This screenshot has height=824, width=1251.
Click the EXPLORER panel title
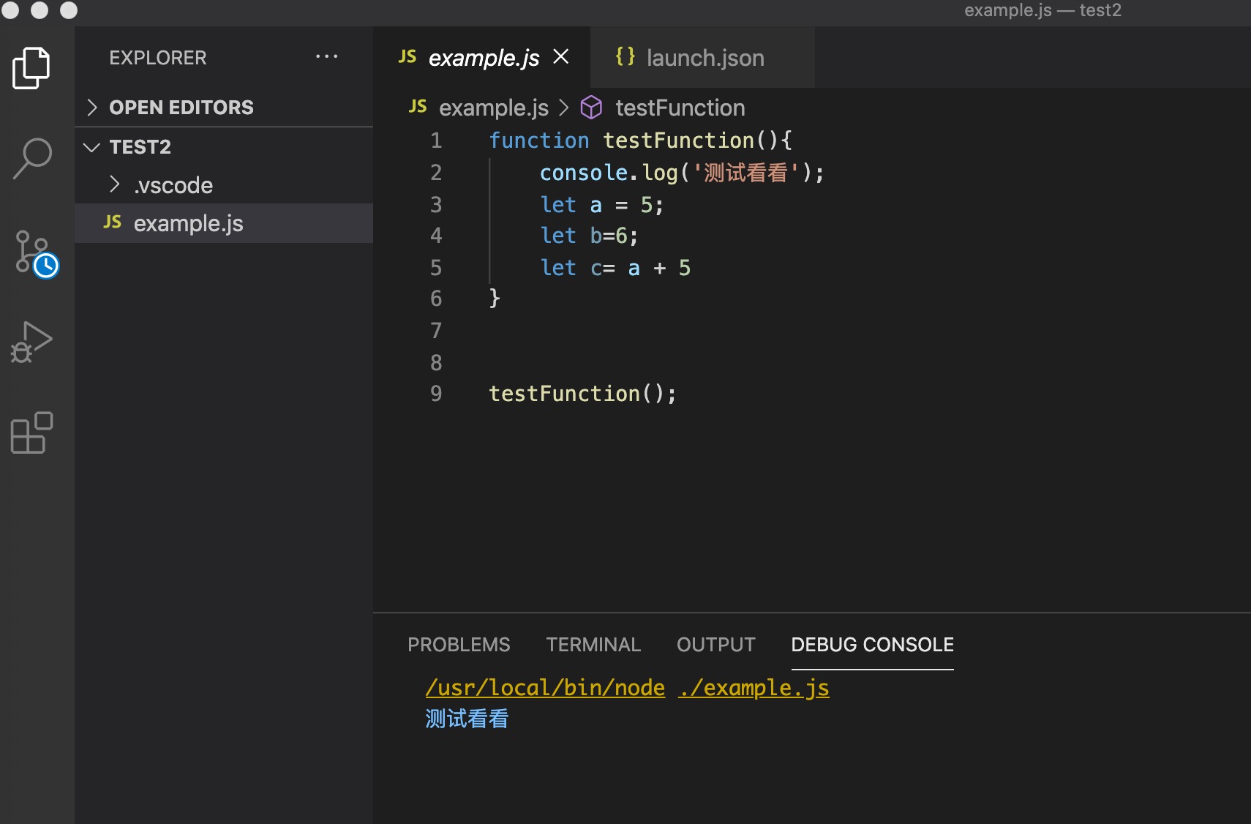(158, 58)
